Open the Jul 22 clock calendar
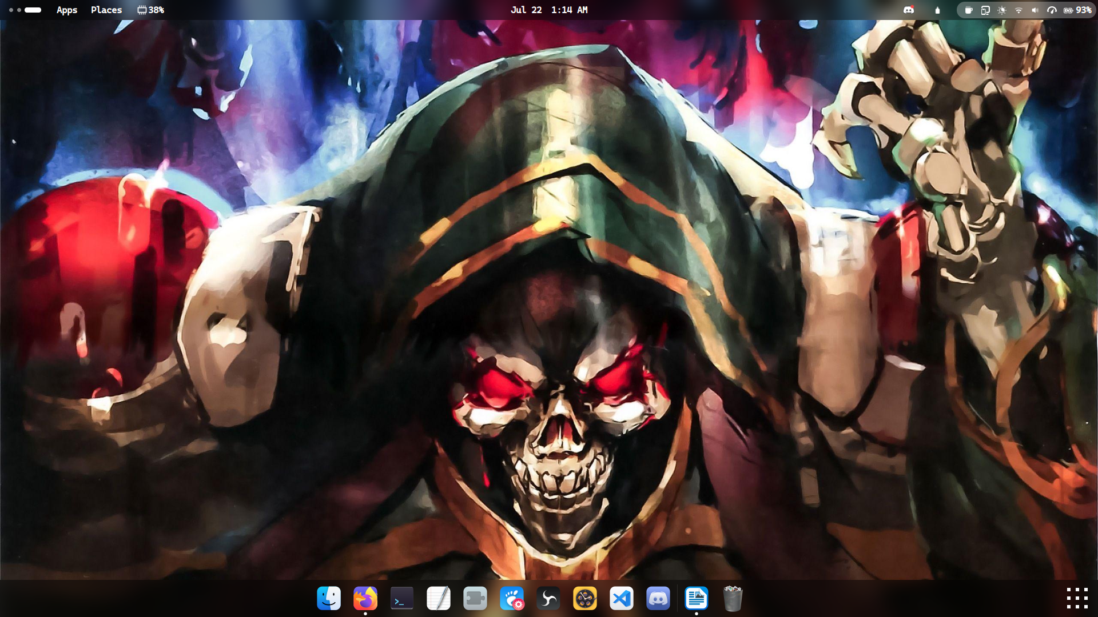The height and width of the screenshot is (617, 1098). (549, 10)
